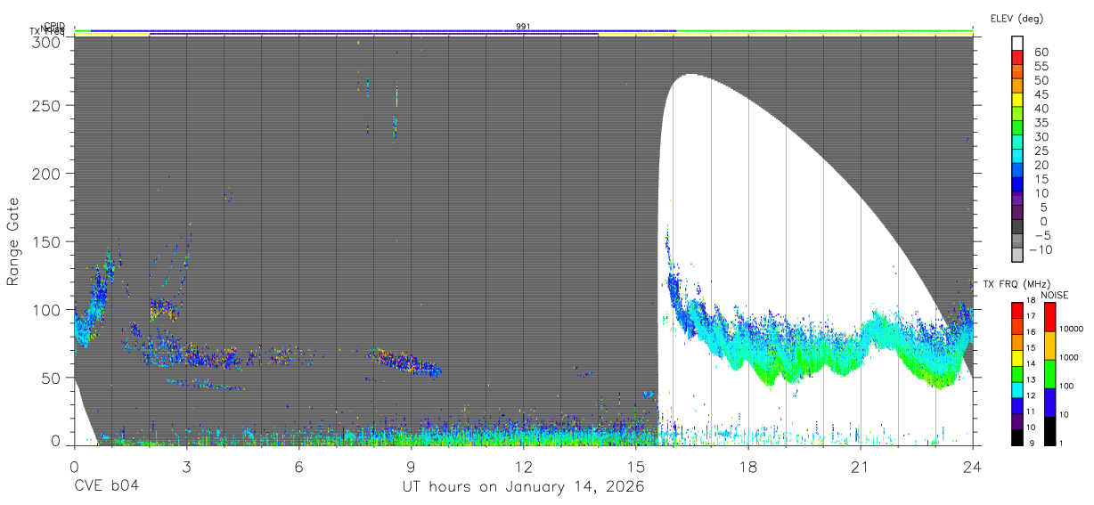Click the '55' label on ELEV colorbar

click(1041, 66)
